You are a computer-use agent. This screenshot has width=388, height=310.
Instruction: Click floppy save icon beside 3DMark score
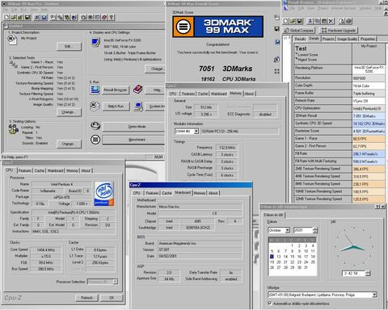276,29
